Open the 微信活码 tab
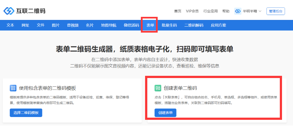 coord(131,25)
